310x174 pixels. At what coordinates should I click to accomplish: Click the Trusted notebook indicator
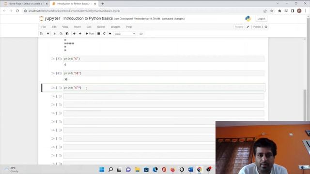pyautogui.click(x=239, y=27)
